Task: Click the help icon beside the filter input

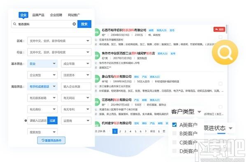Action: 26,121
